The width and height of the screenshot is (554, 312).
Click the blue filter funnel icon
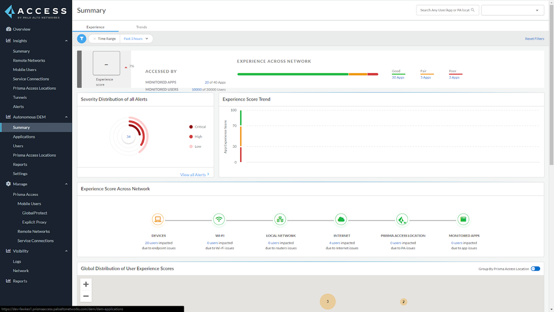click(x=82, y=39)
